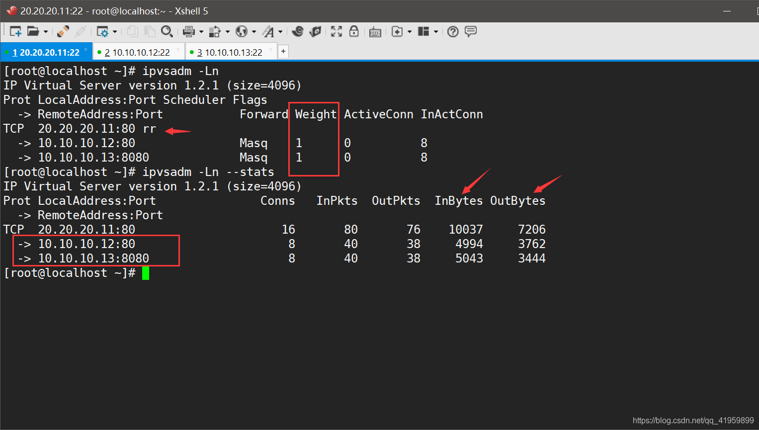Add a new tab with plus button
The height and width of the screenshot is (430, 759).
tap(283, 51)
